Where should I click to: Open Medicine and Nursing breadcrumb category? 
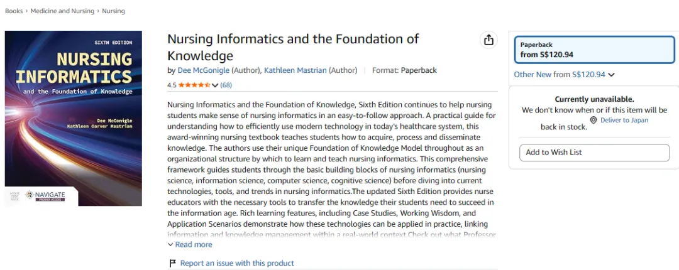click(x=62, y=11)
